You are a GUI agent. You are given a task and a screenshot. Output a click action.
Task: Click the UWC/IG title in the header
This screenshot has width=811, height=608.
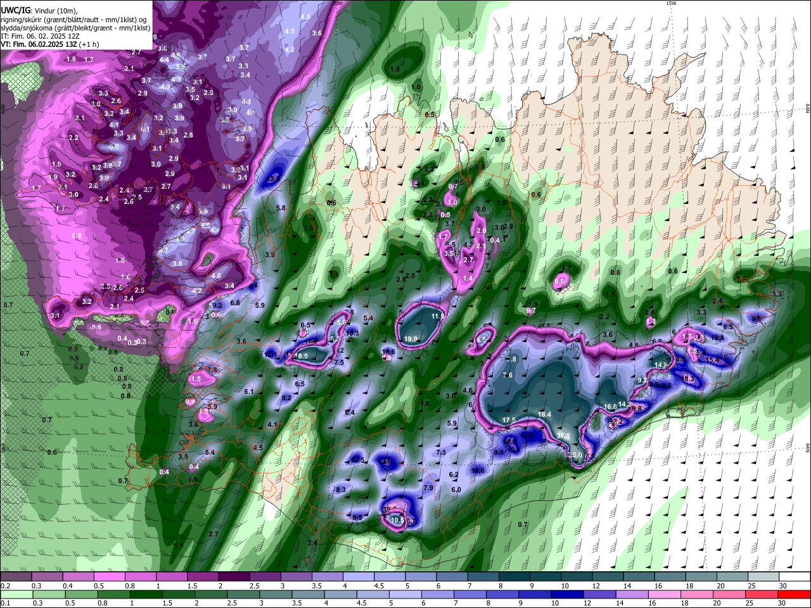pos(15,10)
